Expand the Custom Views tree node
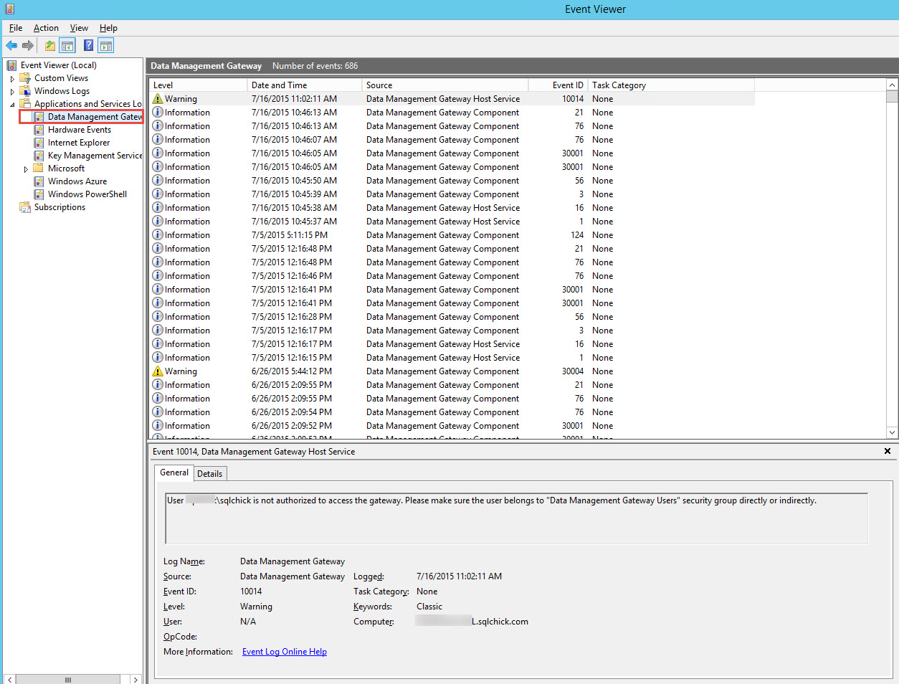Viewport: 899px width, 684px height. 12,79
